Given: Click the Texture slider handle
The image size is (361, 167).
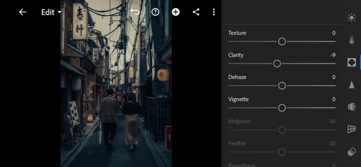Looking at the screenshot, I should coord(282,42).
